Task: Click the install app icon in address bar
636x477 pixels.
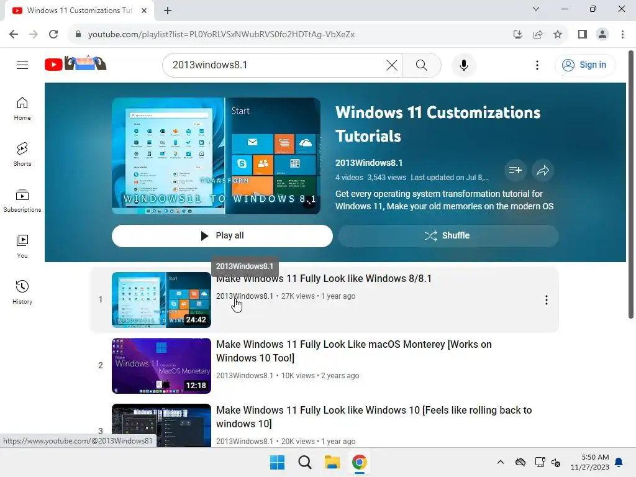Action: click(x=517, y=35)
